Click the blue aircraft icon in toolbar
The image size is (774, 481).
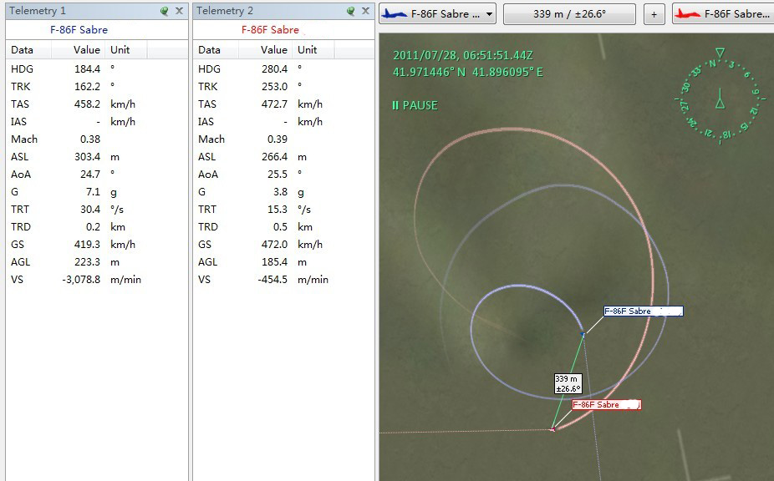395,14
